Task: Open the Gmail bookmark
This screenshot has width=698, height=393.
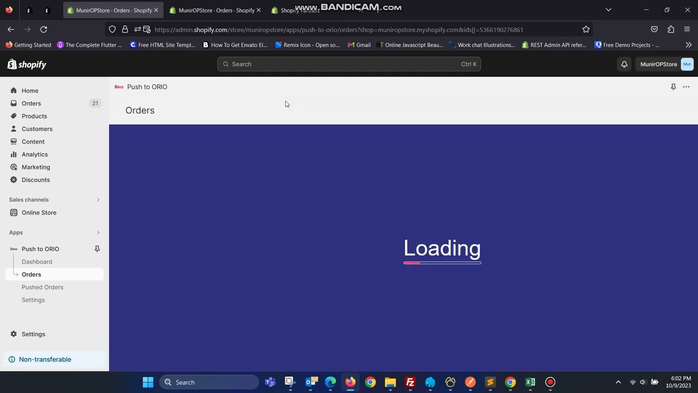Action: (359, 45)
